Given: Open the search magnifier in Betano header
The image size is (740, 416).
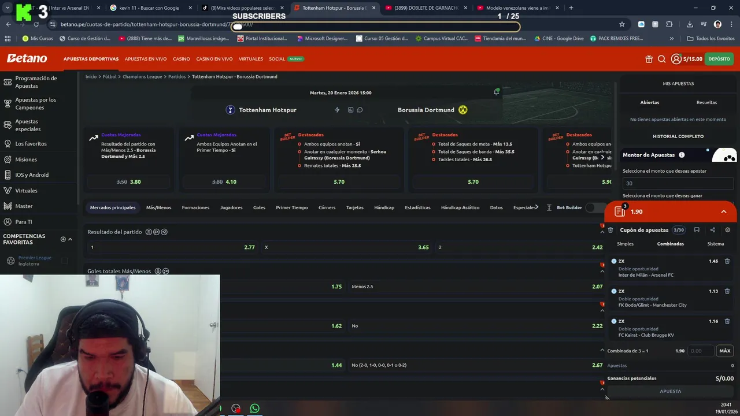Looking at the screenshot, I should pyautogui.click(x=661, y=59).
